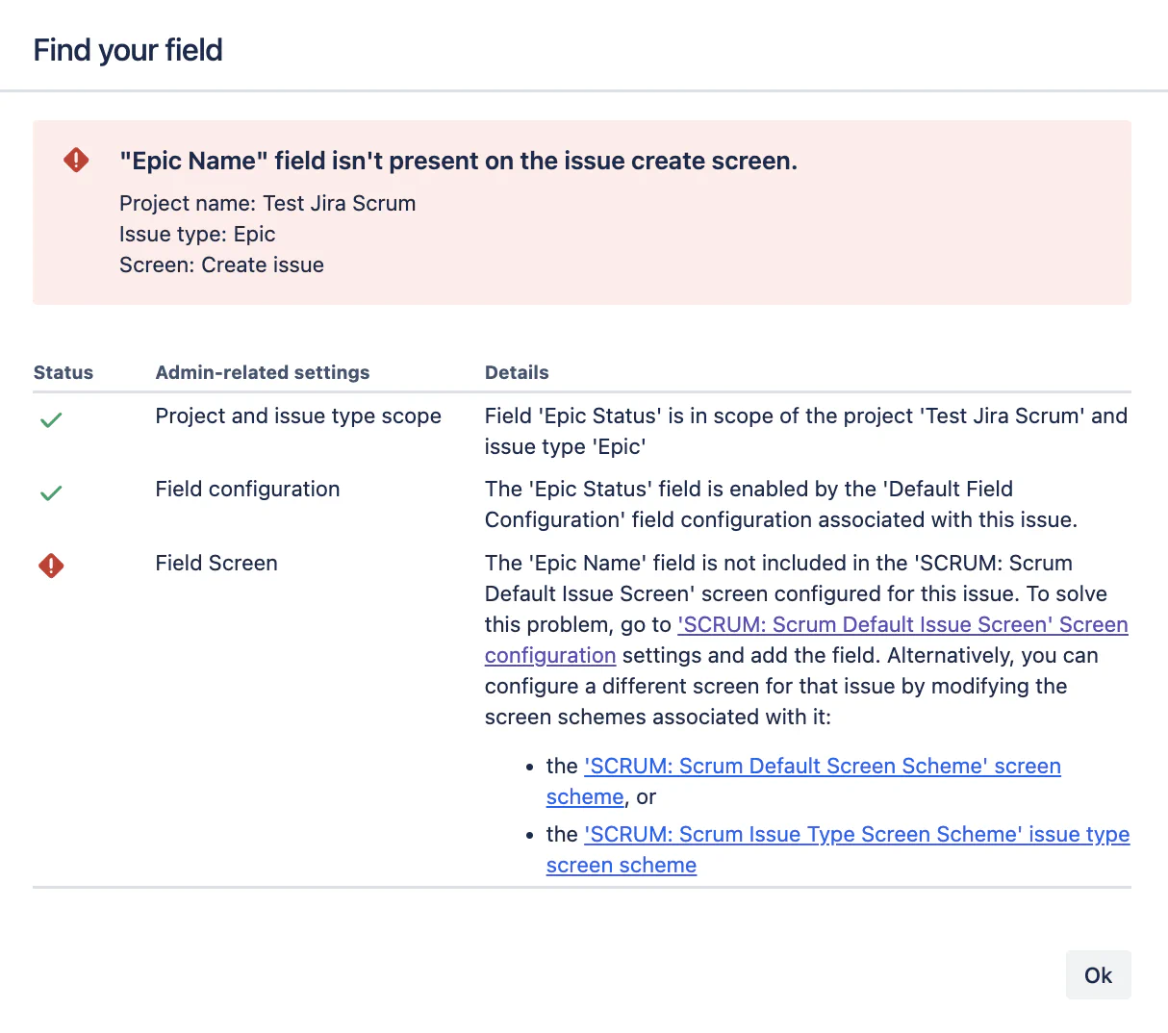Click the green checkmark beside Field configuration
Image resolution: width=1168 pixels, height=1033 pixels.
pyautogui.click(x=51, y=492)
